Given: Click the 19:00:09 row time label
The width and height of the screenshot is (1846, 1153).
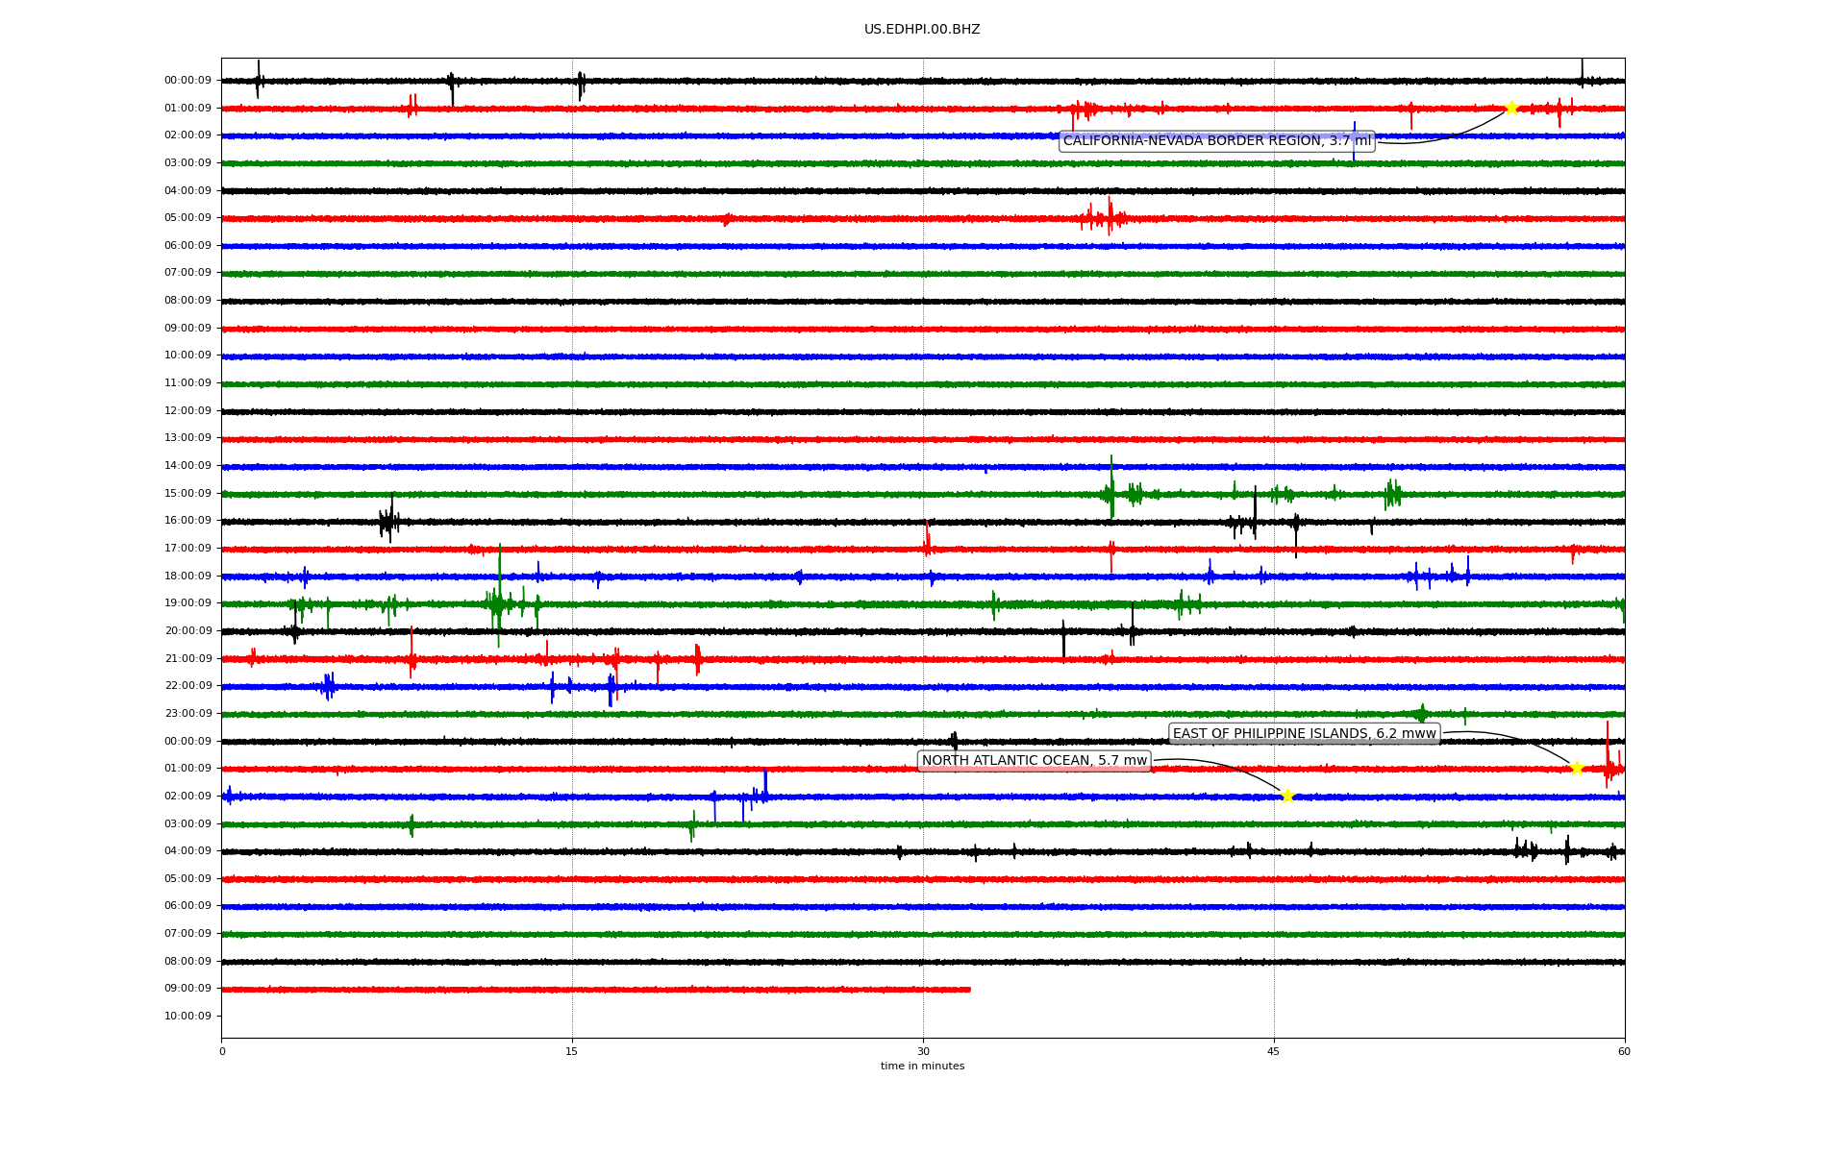Looking at the screenshot, I should [x=187, y=603].
